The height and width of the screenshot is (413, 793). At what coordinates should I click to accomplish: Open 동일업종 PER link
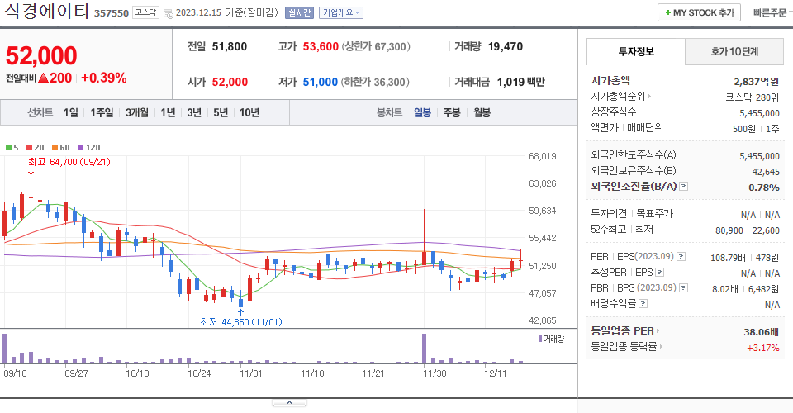point(625,331)
